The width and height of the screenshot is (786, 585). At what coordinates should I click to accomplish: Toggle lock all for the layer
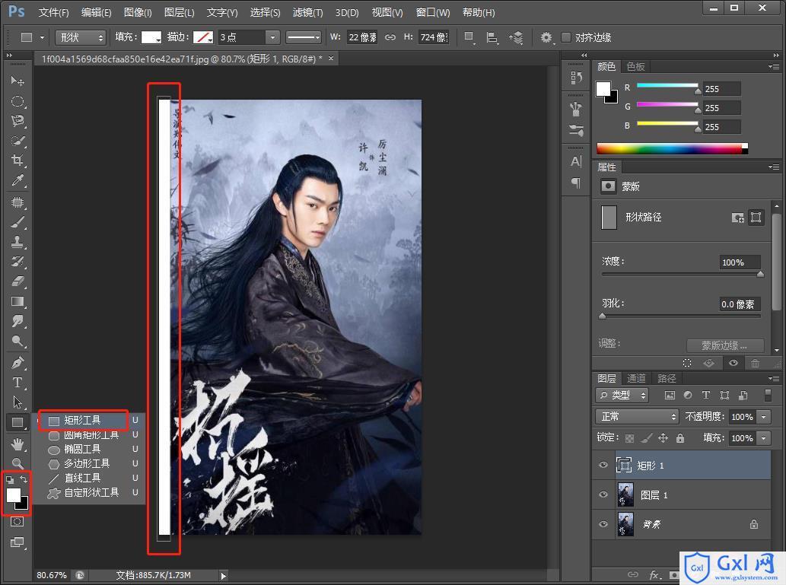click(x=680, y=439)
